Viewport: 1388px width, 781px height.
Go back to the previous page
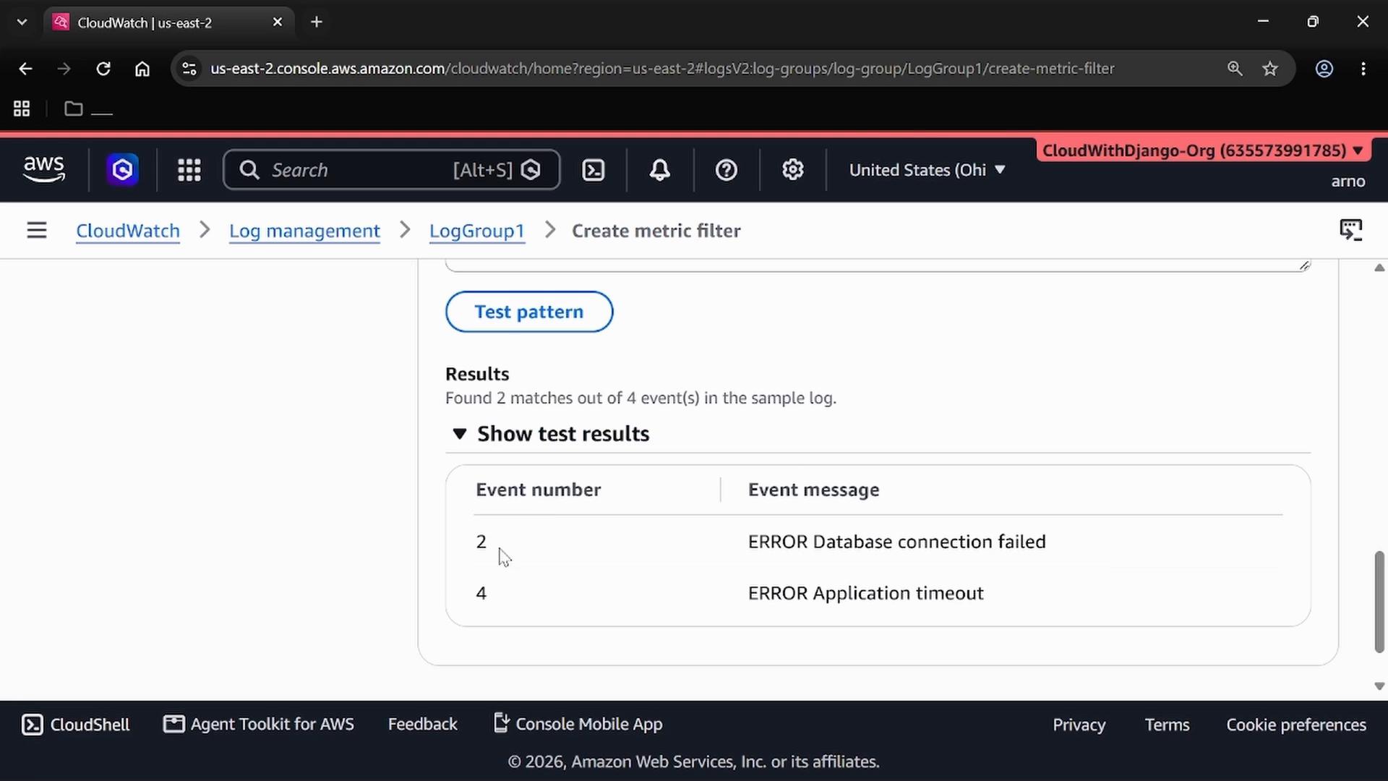[25, 69]
